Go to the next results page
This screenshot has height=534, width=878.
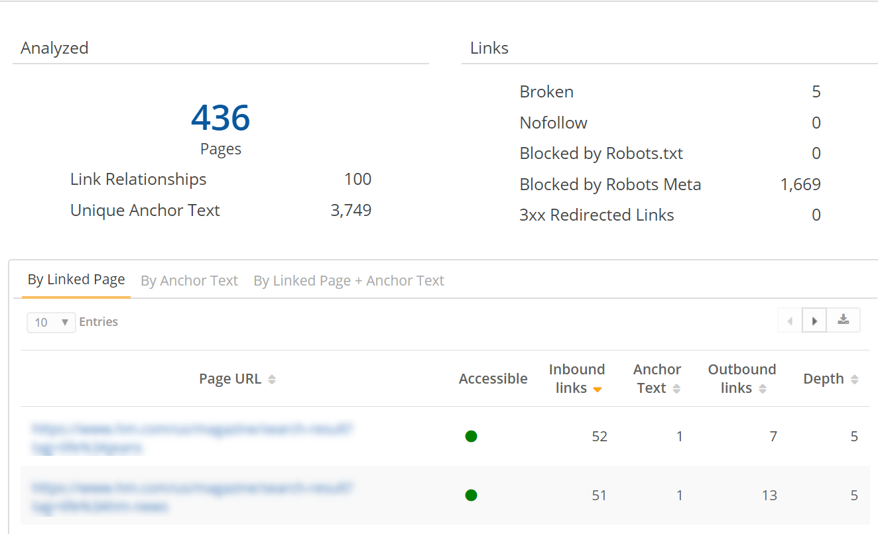pos(814,320)
